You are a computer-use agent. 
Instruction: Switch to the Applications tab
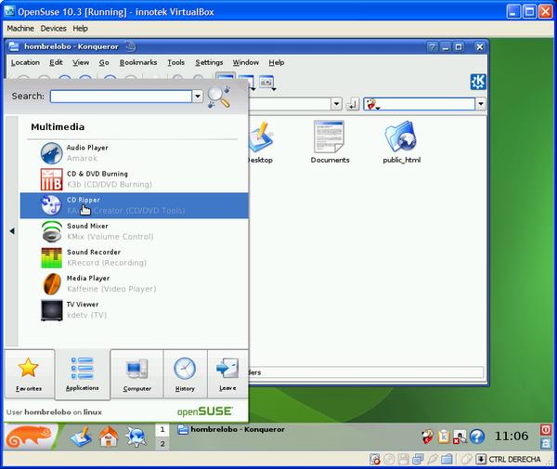click(x=83, y=374)
